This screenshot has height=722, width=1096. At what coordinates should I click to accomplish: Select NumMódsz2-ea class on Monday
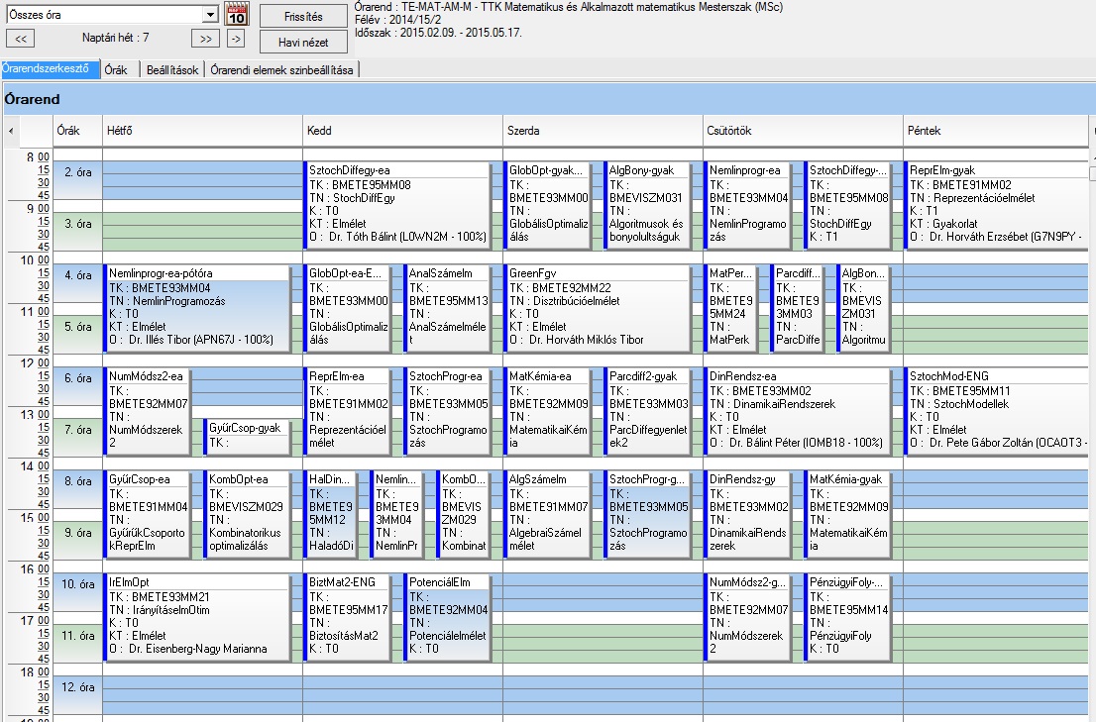(x=148, y=412)
